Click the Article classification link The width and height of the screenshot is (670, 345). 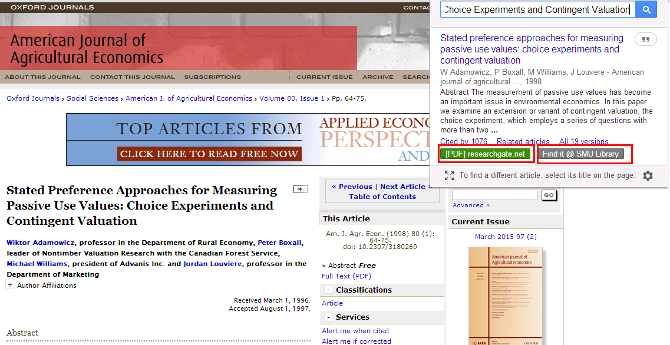point(332,303)
